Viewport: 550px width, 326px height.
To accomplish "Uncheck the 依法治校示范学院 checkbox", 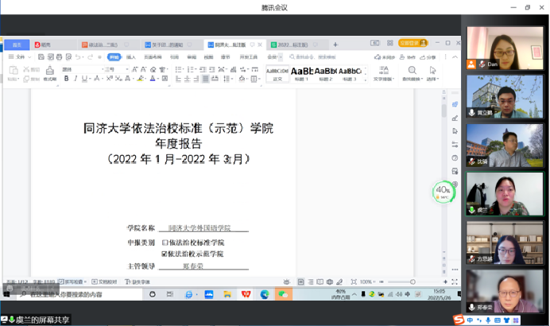I will 165,254.
